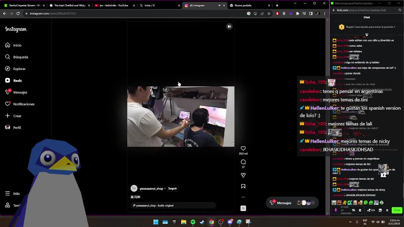Open a new Chrome tab

[x=277, y=5]
